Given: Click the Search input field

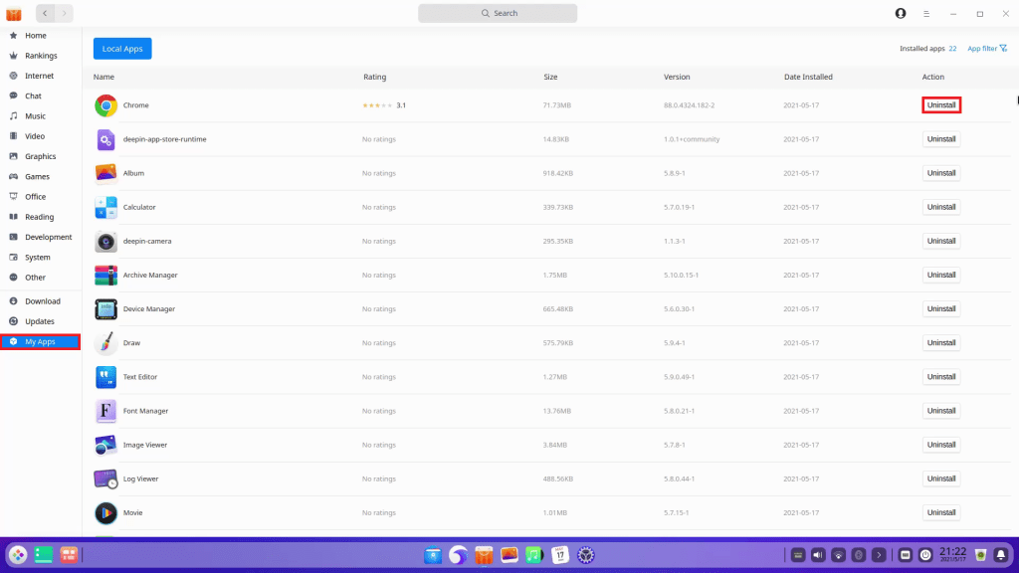Looking at the screenshot, I should point(498,14).
